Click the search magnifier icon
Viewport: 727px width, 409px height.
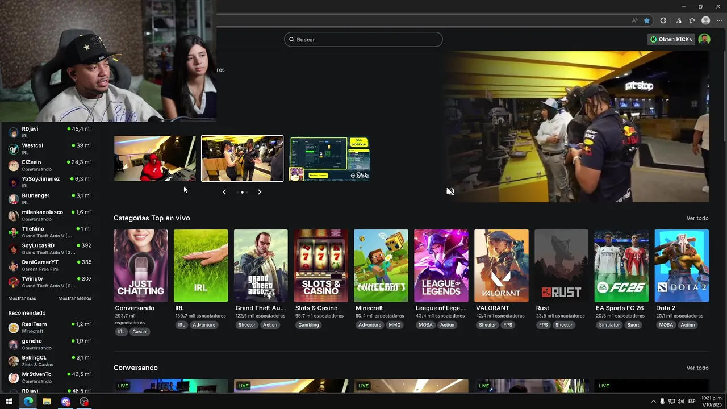click(291, 40)
